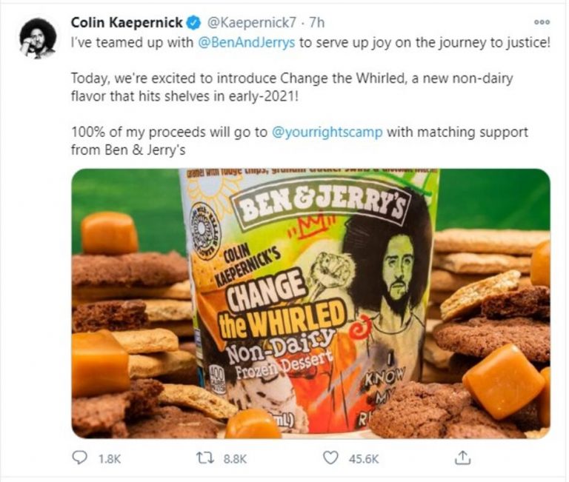Click the reply speech bubble icon
The height and width of the screenshot is (482, 569).
(79, 459)
